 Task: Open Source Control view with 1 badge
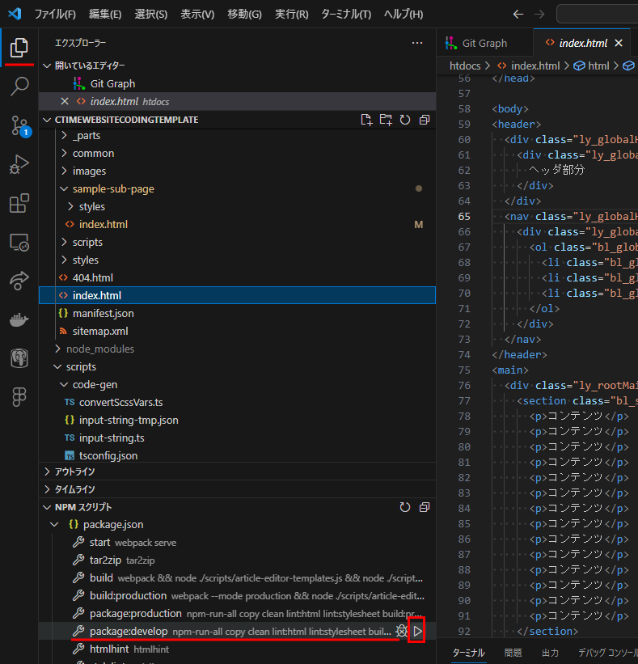pyautogui.click(x=19, y=126)
